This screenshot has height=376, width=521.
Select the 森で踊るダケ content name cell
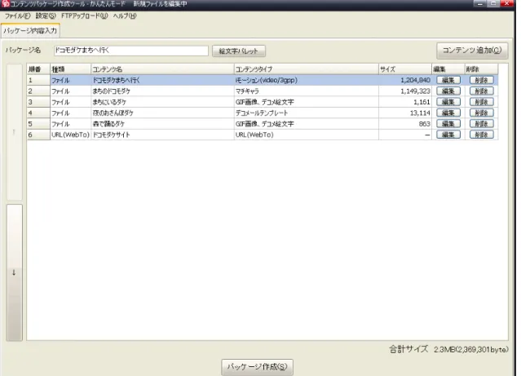point(162,124)
